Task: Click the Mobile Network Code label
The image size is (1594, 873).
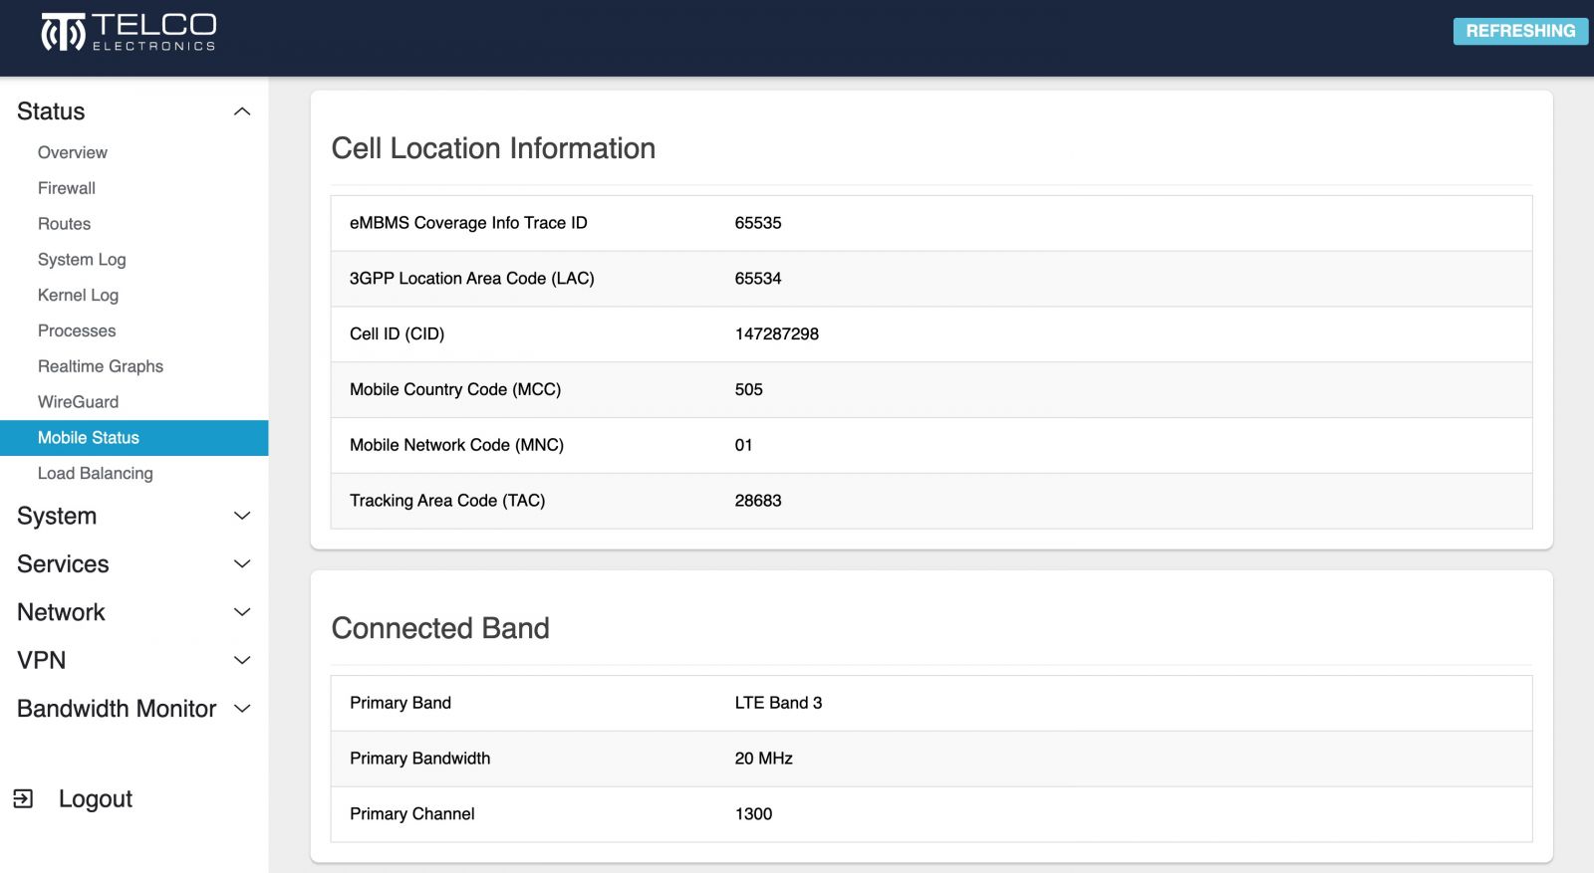Action: (456, 445)
